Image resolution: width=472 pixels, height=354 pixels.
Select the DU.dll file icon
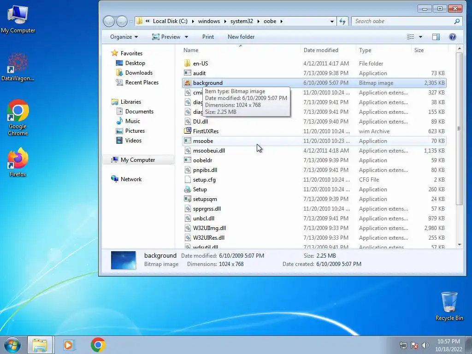[187, 122]
